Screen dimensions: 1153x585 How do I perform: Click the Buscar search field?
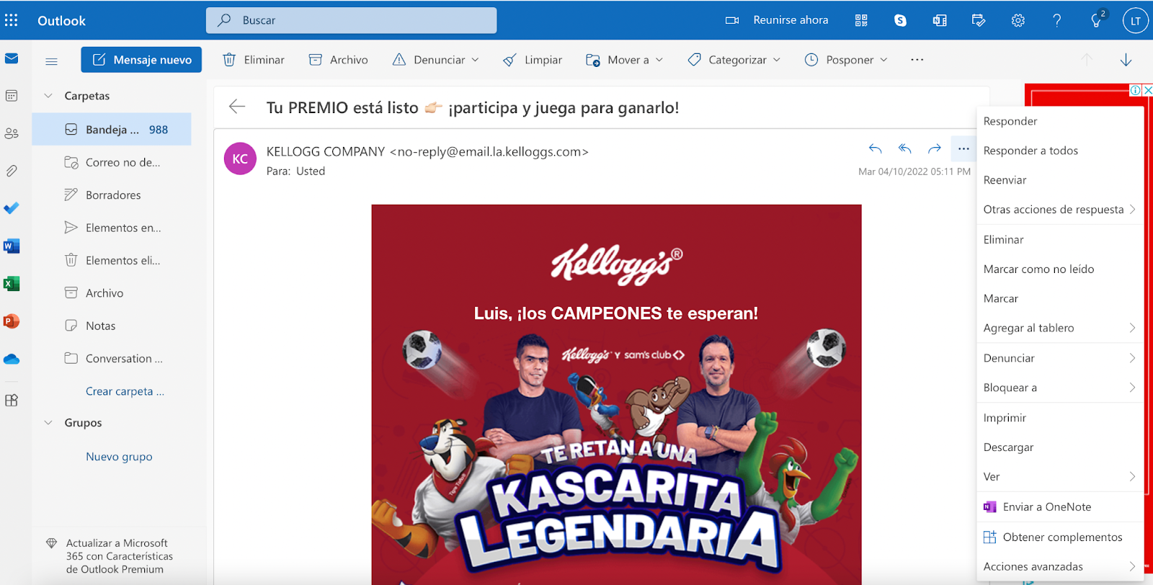351,20
